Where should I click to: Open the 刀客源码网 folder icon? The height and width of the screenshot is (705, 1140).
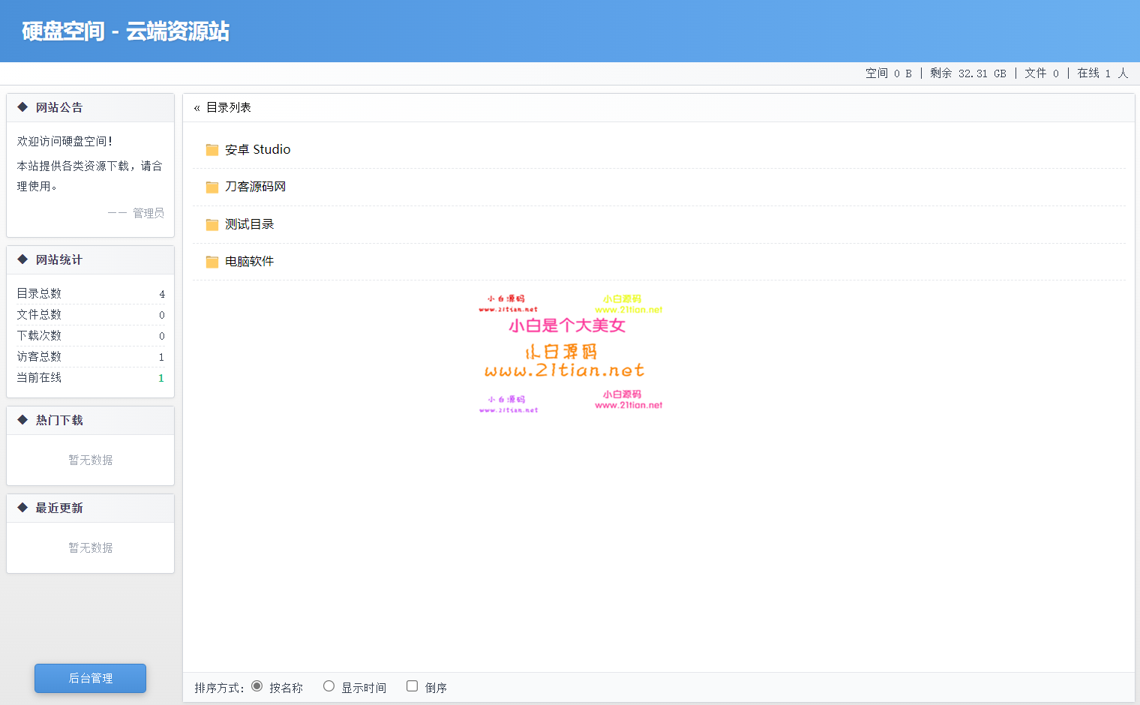[x=211, y=187]
